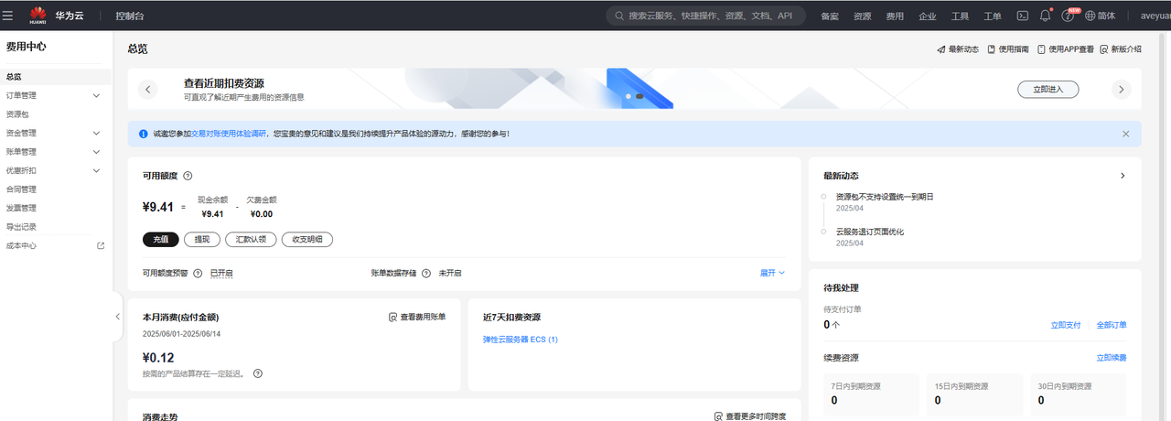Image resolution: width=1171 pixels, height=421 pixels.
Task: Click the 查看更多时间跨度 icon
Action: [x=718, y=416]
